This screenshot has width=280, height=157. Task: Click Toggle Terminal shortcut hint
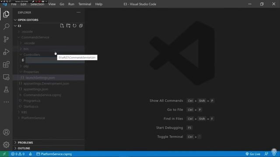click(x=179, y=137)
